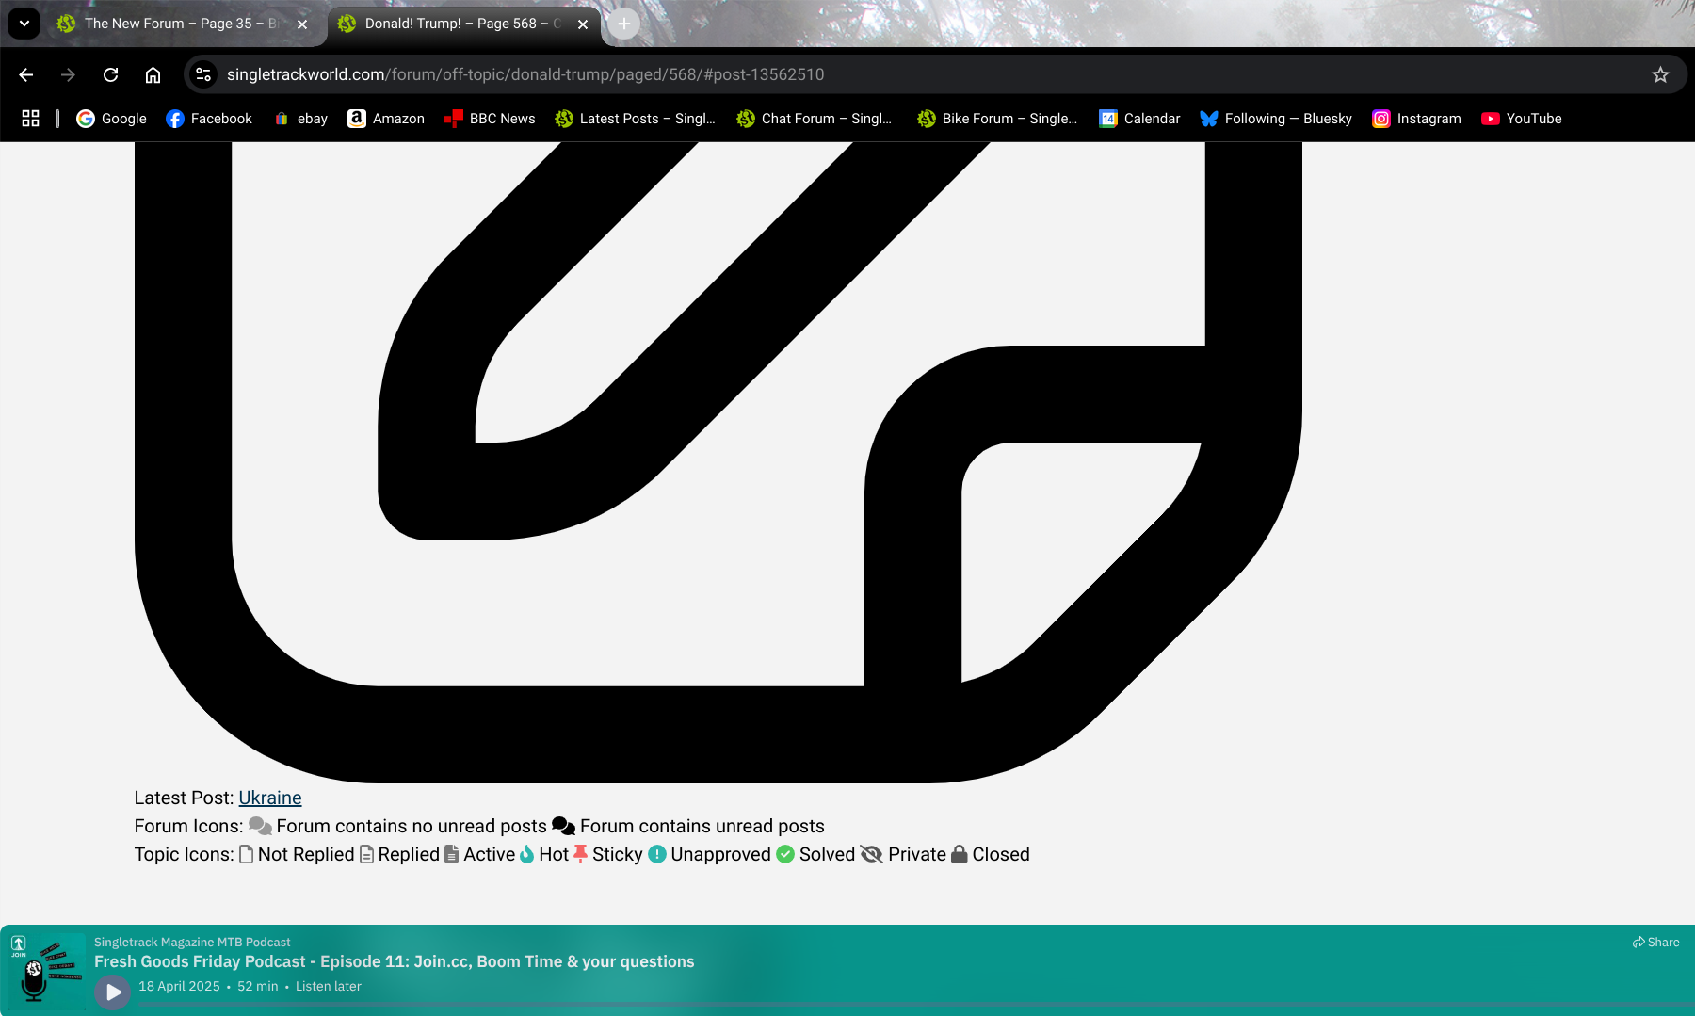Image resolution: width=1695 pixels, height=1016 pixels.
Task: Open the Following – Bluesky bookmark
Action: point(1276,119)
